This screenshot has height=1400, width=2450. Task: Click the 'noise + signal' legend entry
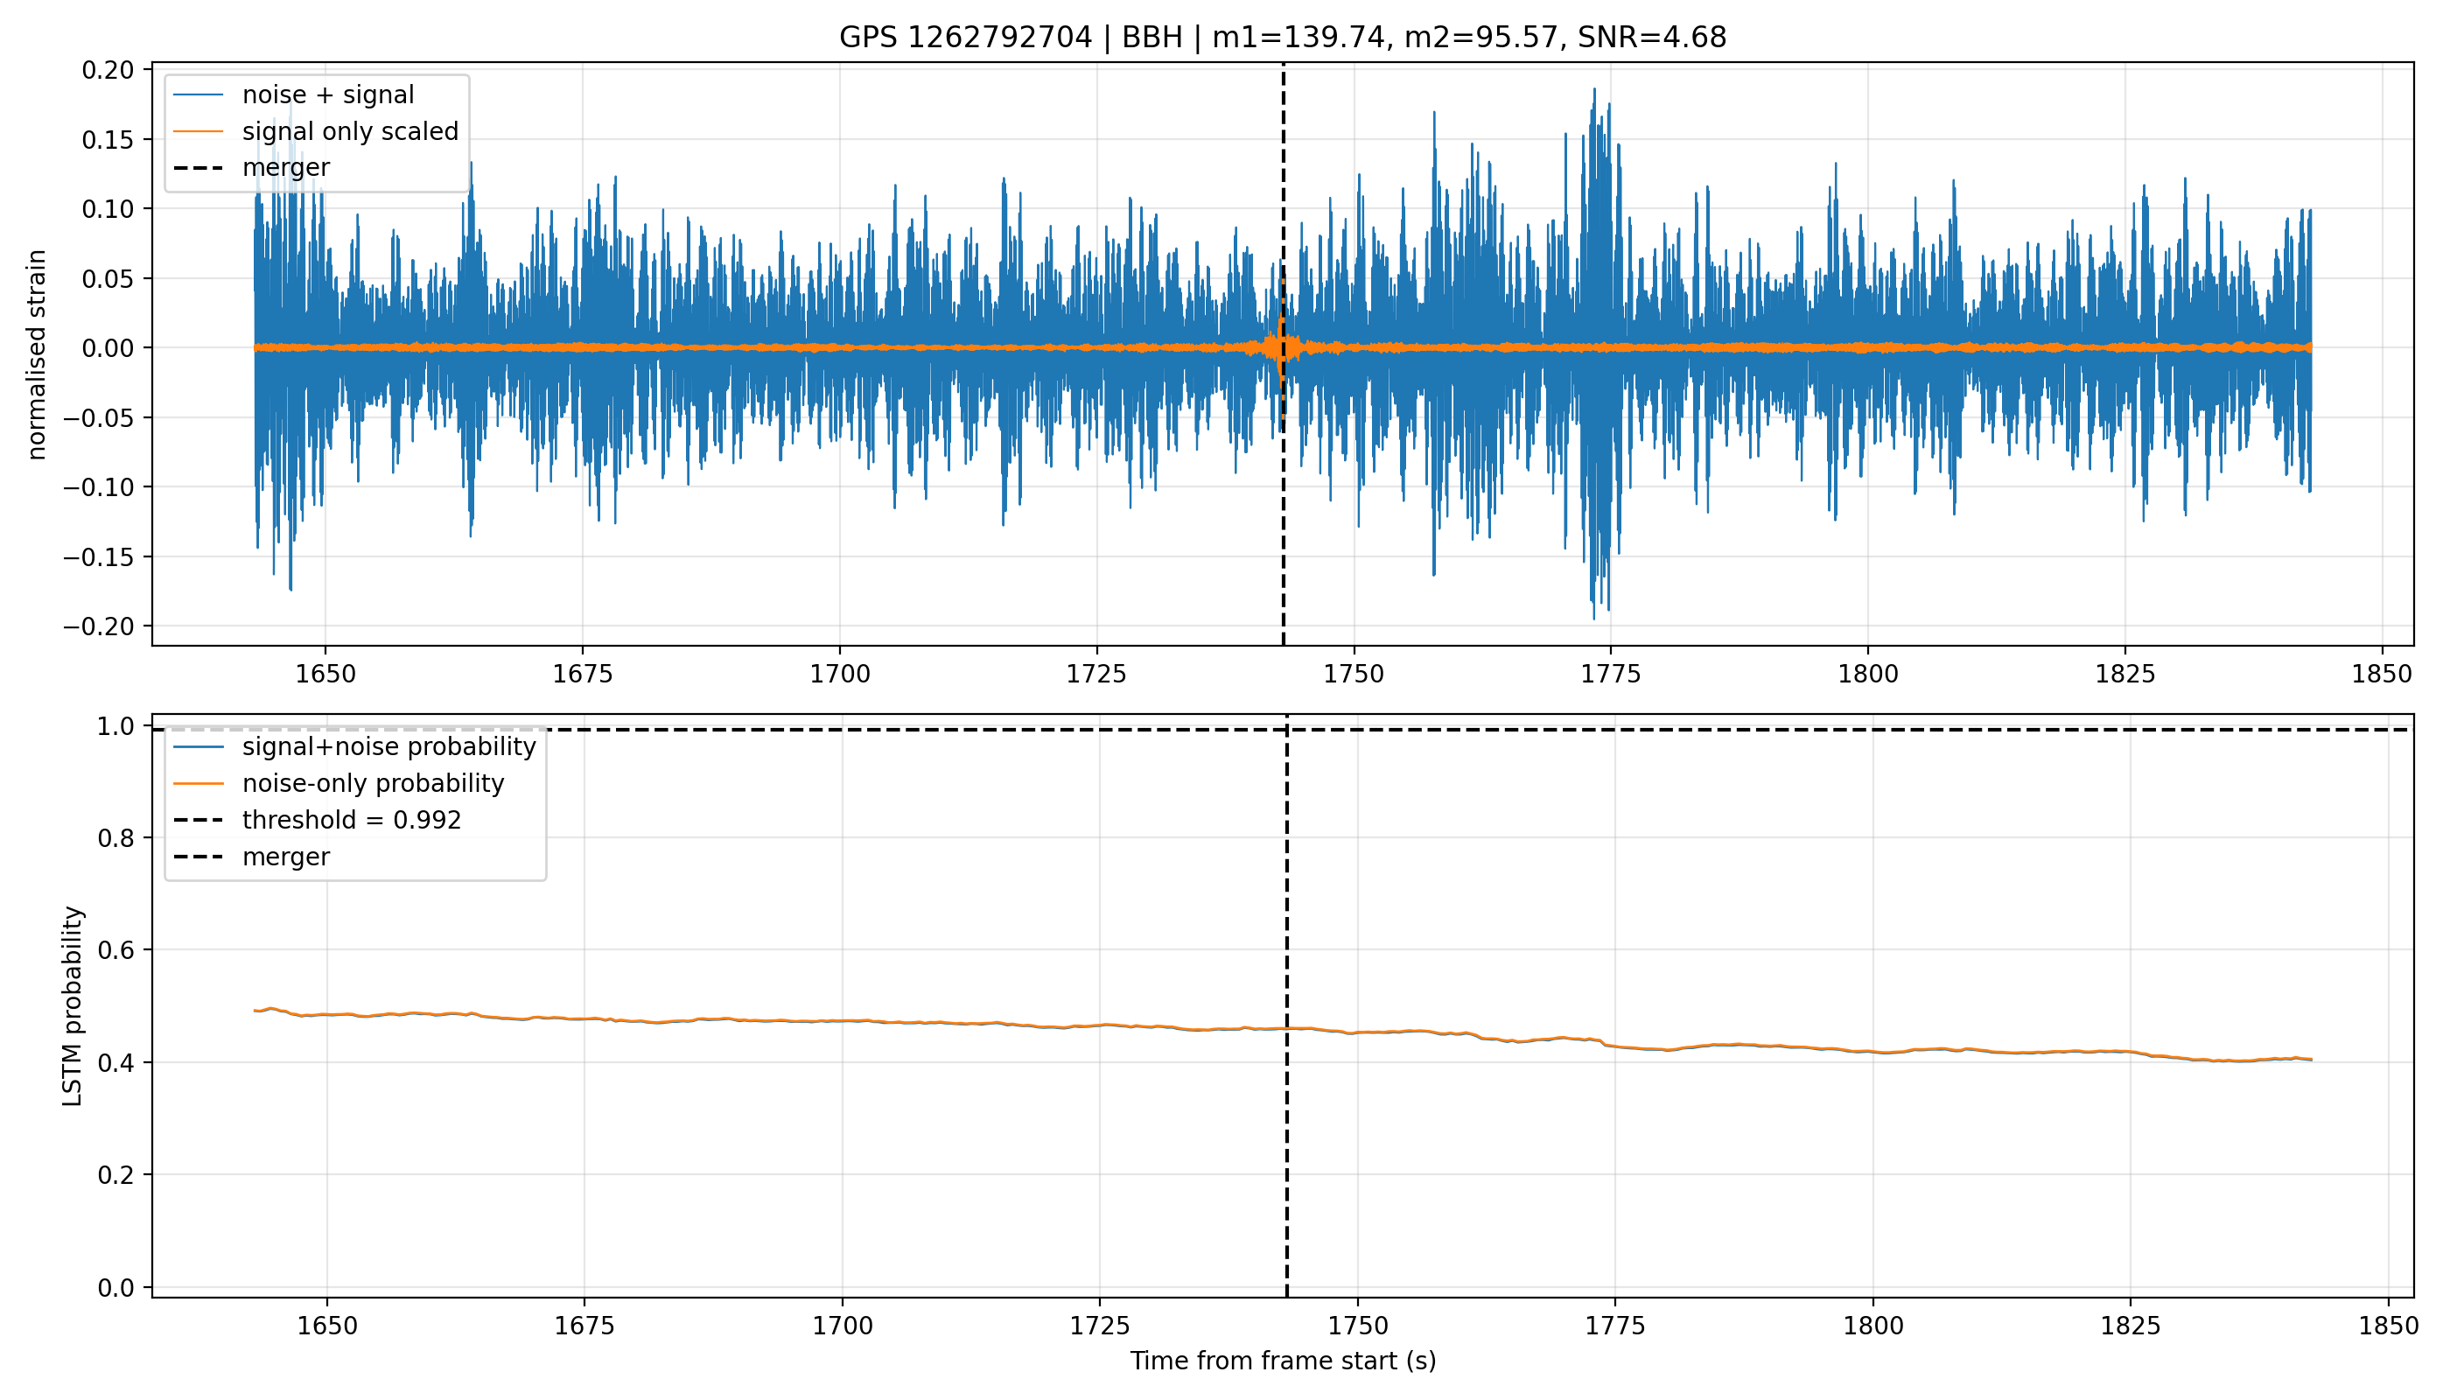pos(328,95)
